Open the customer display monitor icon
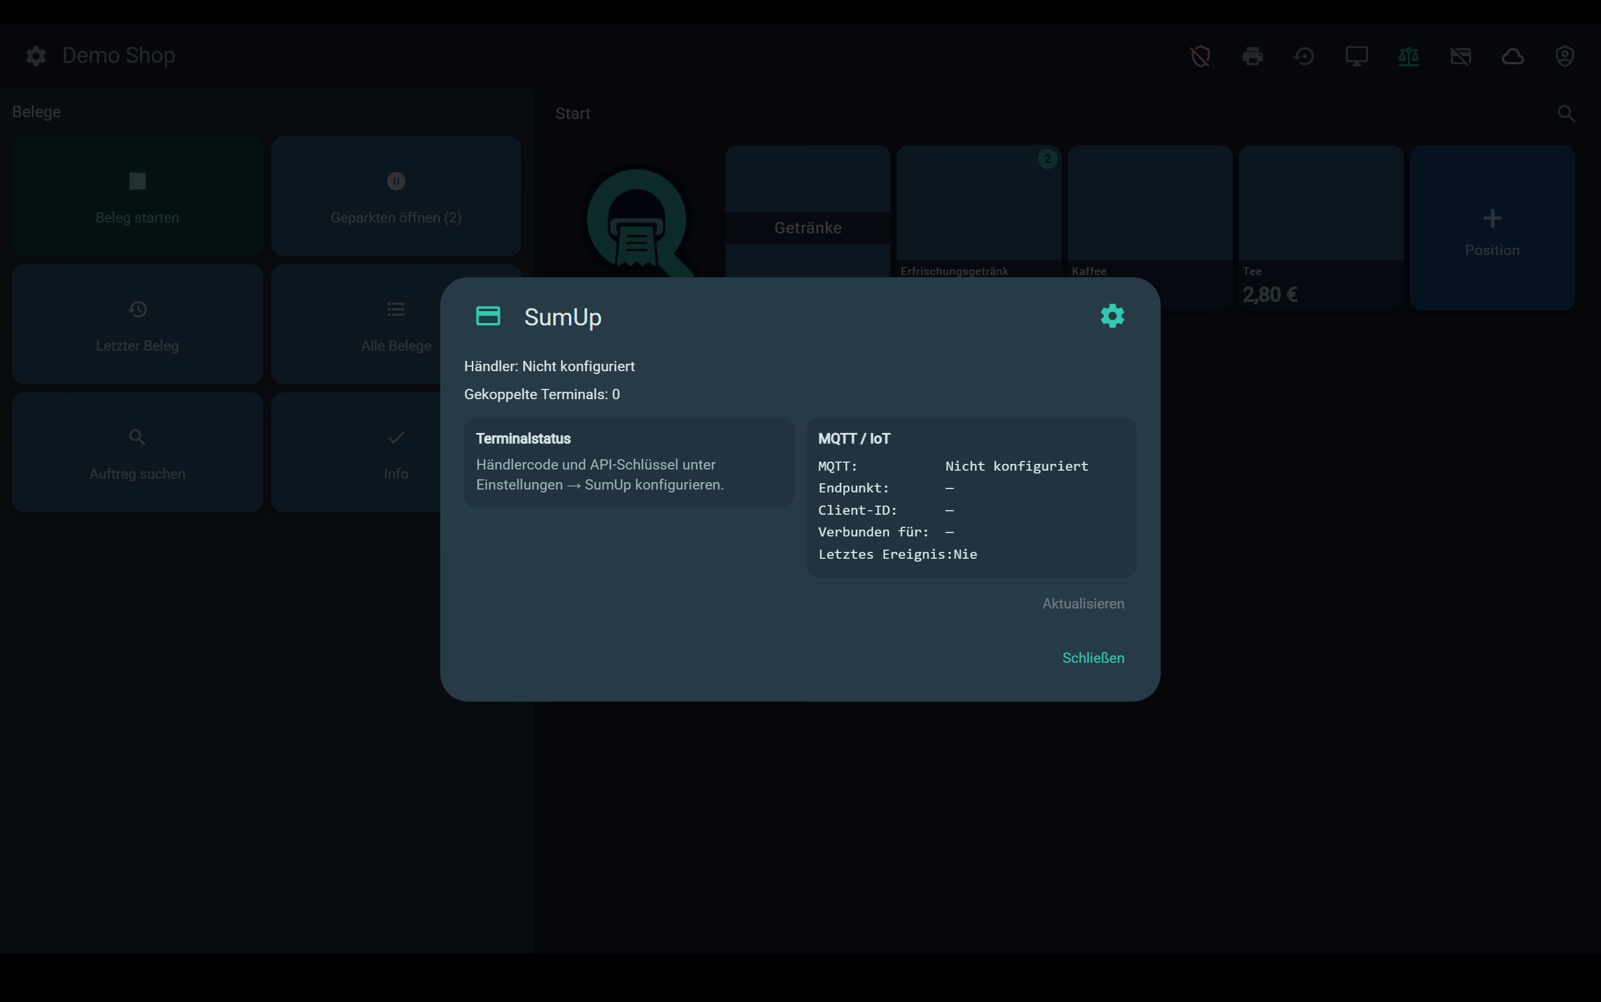This screenshot has height=1002, width=1601. point(1357,56)
